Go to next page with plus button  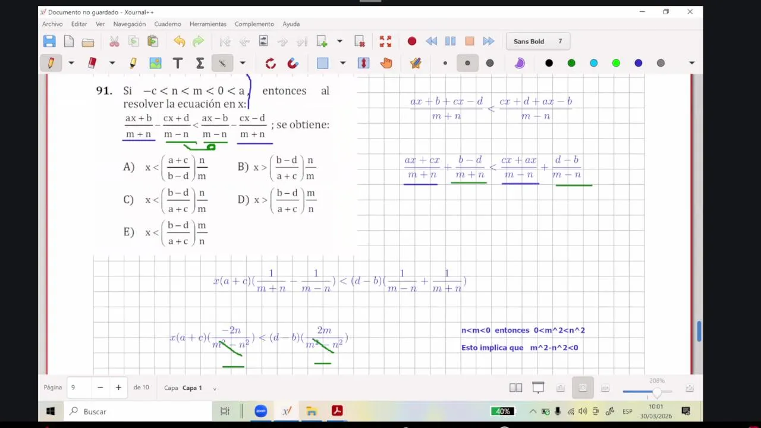coord(118,388)
